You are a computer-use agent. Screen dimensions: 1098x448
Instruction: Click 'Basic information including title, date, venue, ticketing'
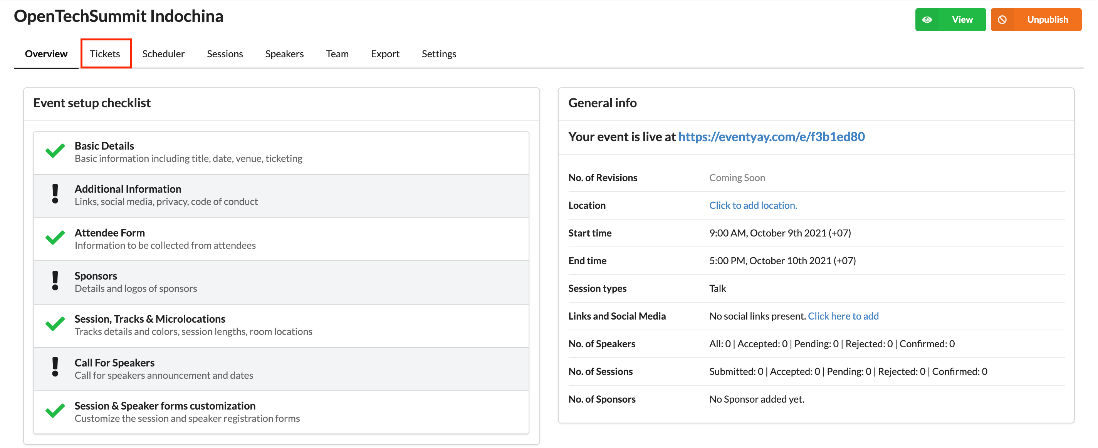pos(188,159)
